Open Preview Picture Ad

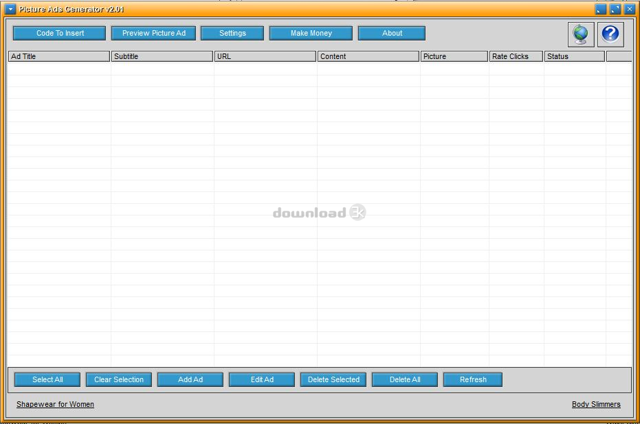point(154,33)
